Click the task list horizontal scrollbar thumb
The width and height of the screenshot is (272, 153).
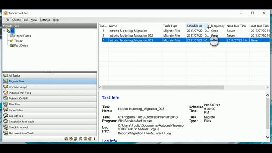pos(163,88)
